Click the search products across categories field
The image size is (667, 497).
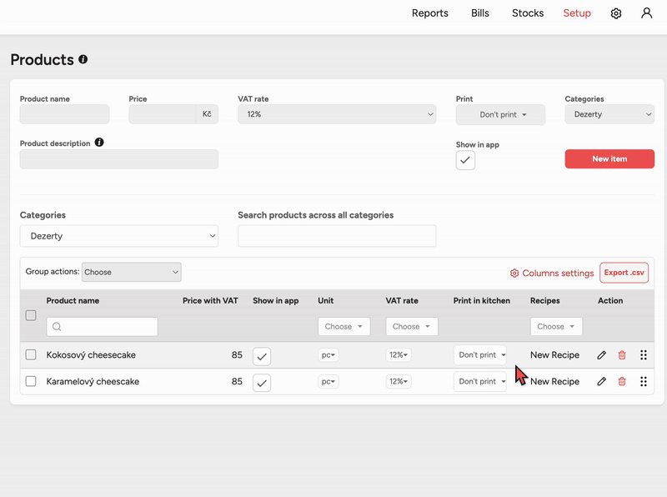337,236
